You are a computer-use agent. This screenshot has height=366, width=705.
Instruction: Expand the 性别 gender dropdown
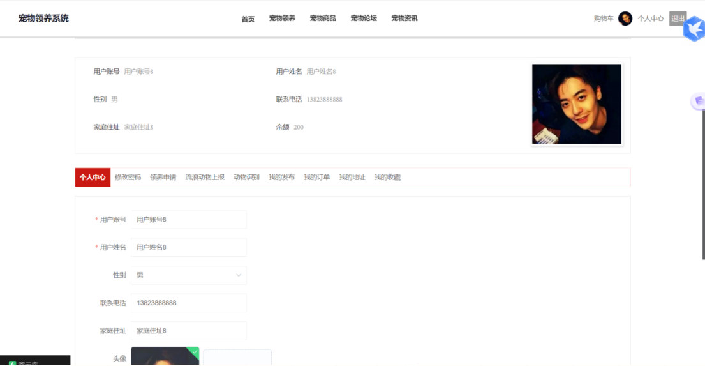(x=188, y=275)
